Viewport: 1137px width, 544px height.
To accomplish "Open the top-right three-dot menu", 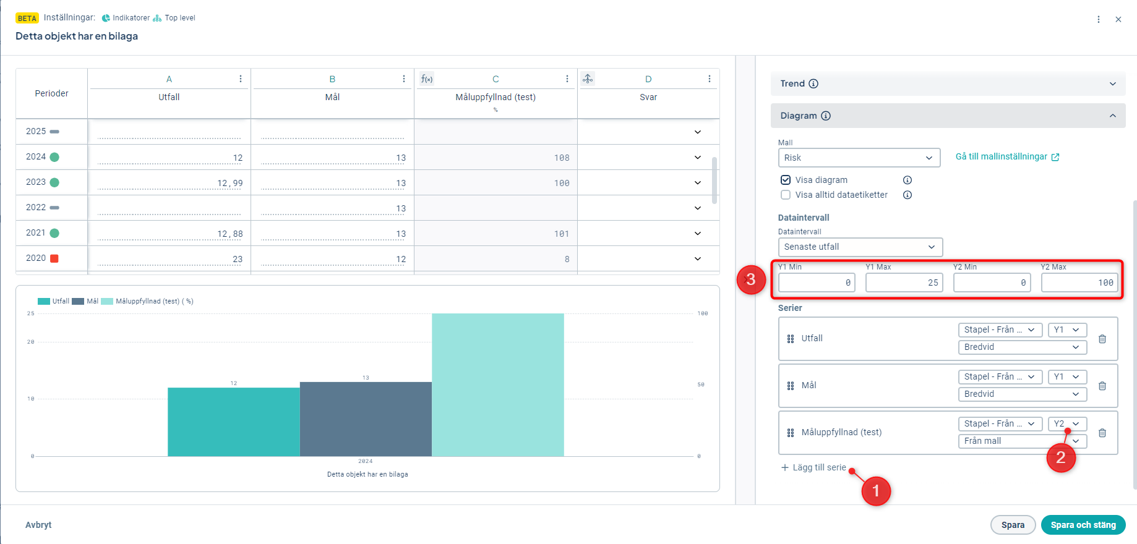I will 1099,19.
